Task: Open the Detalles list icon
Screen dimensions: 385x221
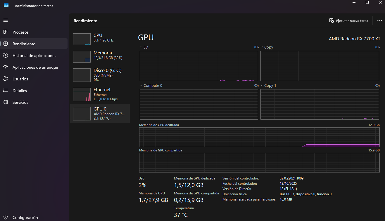Action: (x=6, y=91)
